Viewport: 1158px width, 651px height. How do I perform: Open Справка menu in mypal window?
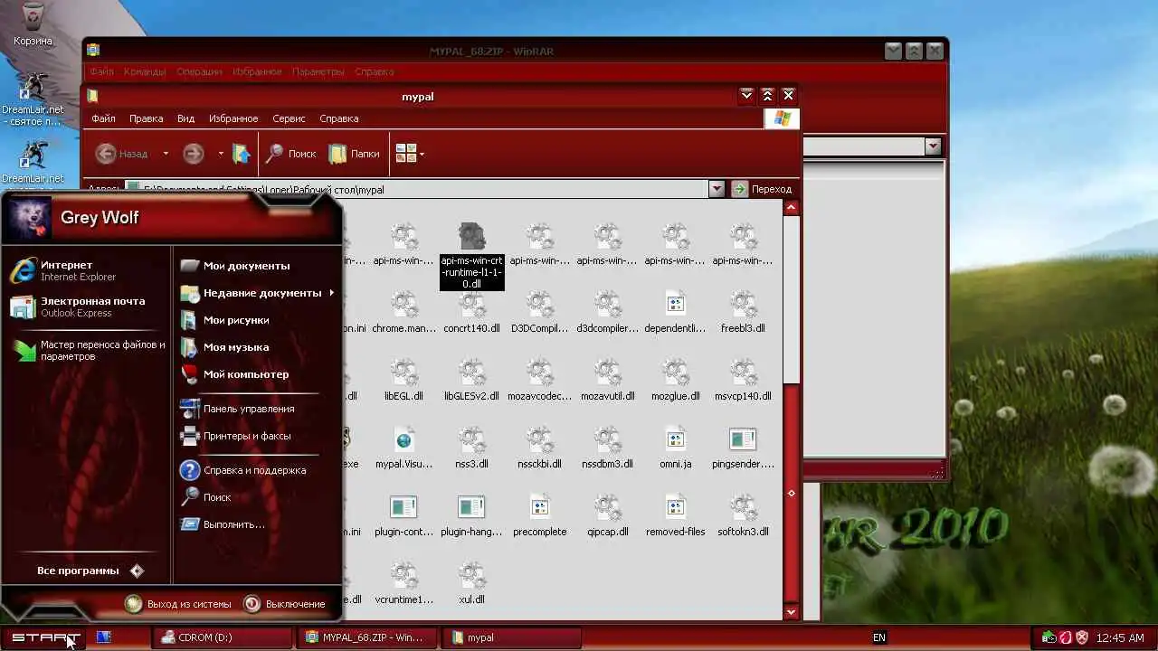[339, 118]
